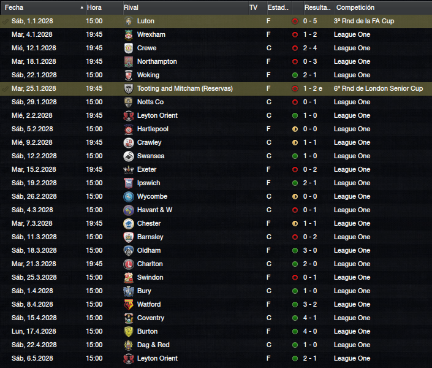This screenshot has width=432, height=368.
Task: Click the Charlton red badge icon
Action: click(x=129, y=264)
